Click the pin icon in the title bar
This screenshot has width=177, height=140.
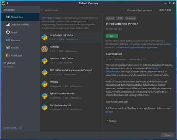tap(8, 3)
